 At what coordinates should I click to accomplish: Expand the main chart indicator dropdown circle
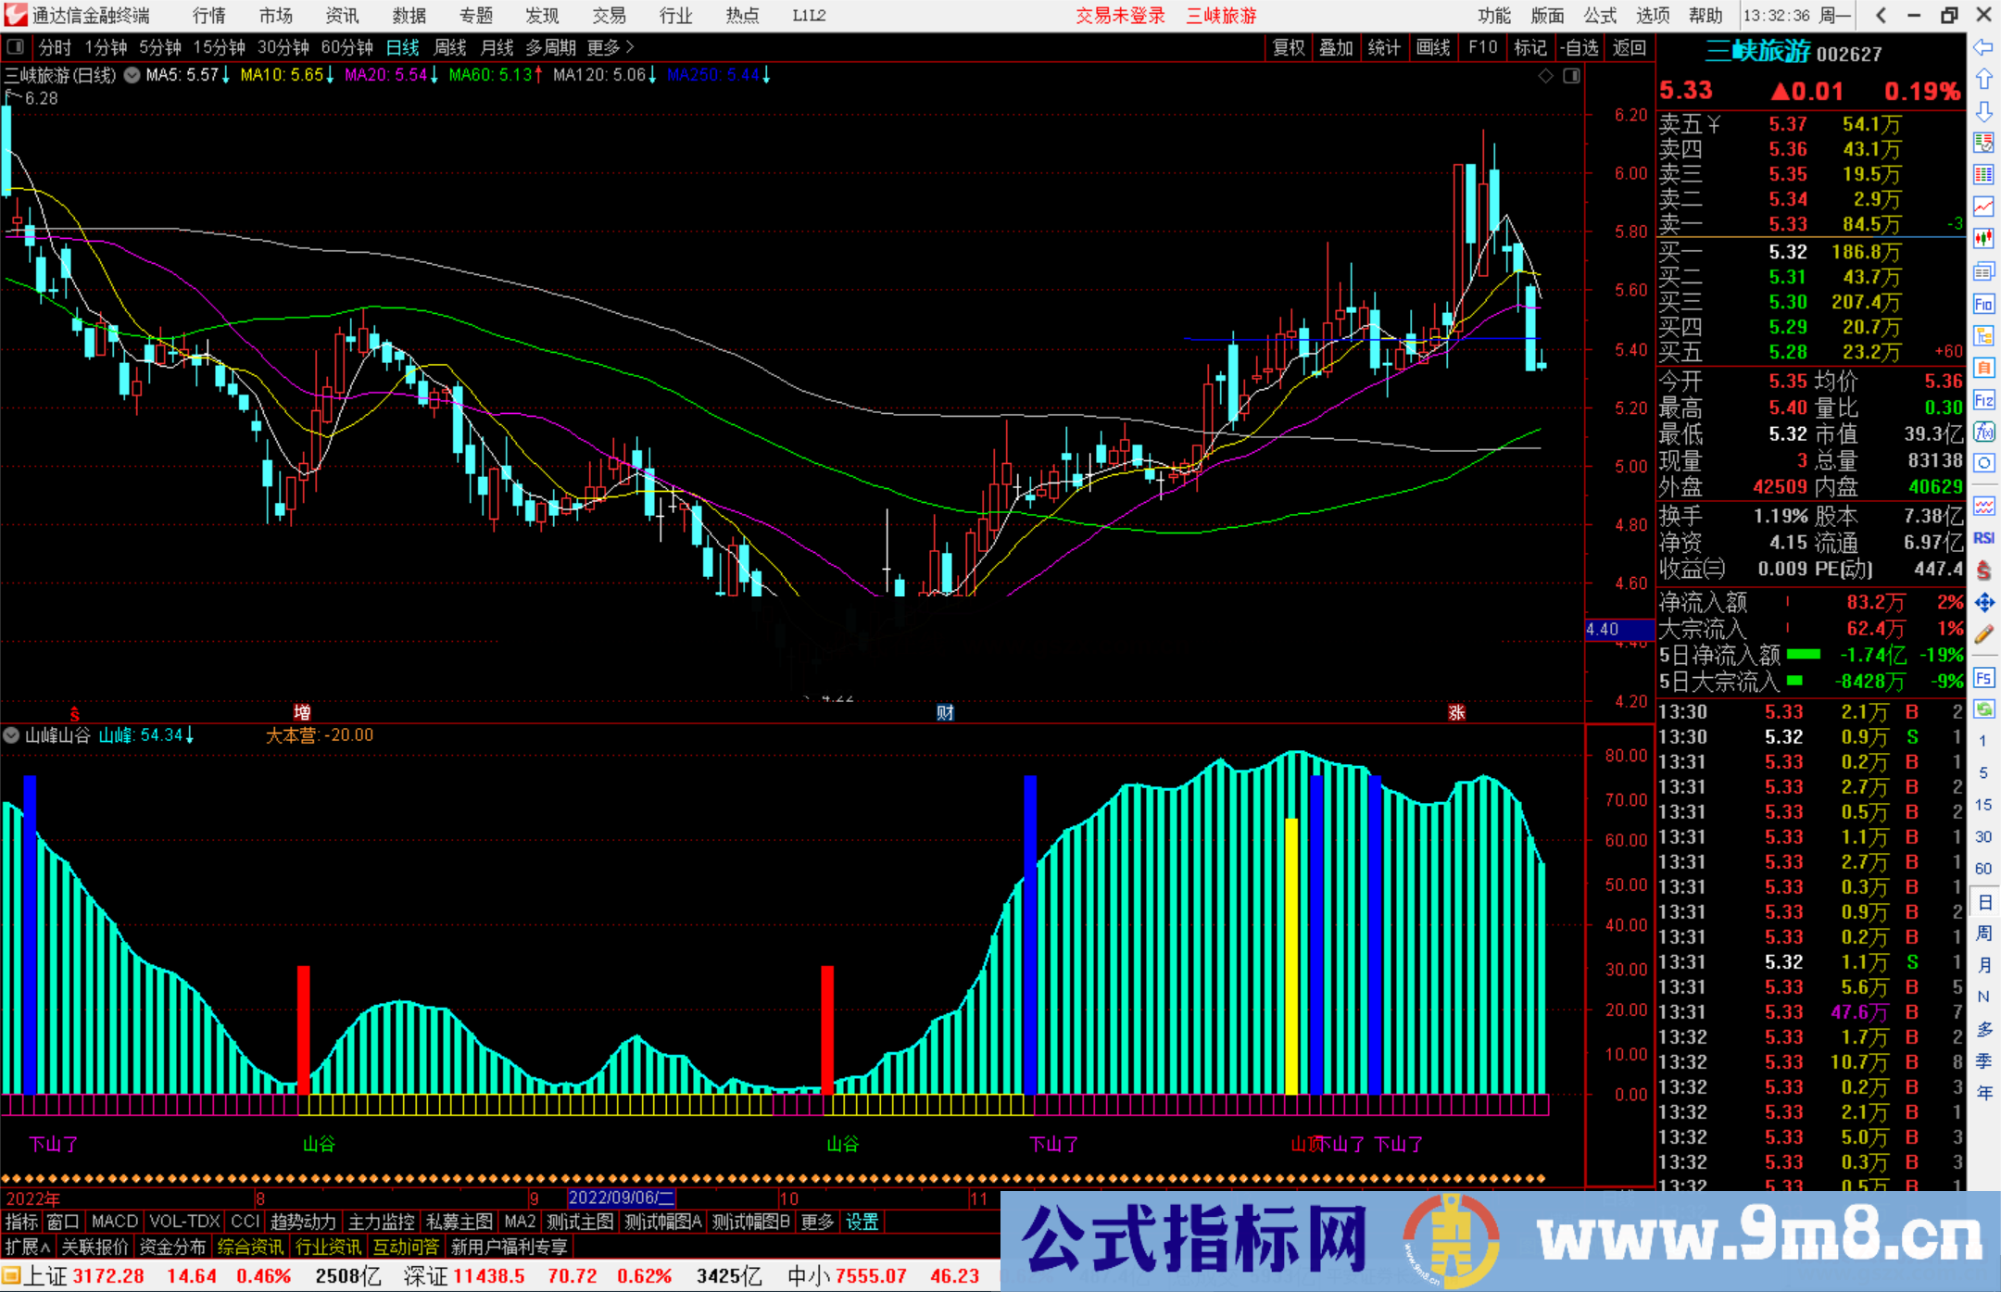pyautogui.click(x=132, y=75)
